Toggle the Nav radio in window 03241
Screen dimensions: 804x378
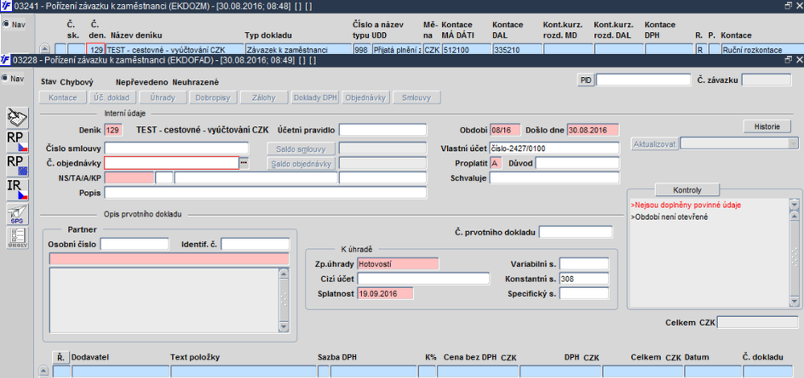coord(6,24)
